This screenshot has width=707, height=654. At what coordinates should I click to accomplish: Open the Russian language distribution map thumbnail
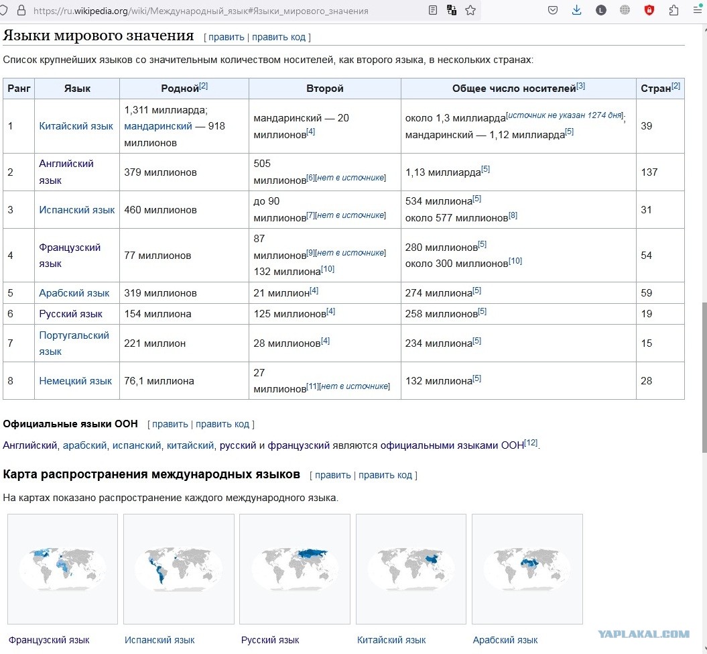click(x=294, y=569)
